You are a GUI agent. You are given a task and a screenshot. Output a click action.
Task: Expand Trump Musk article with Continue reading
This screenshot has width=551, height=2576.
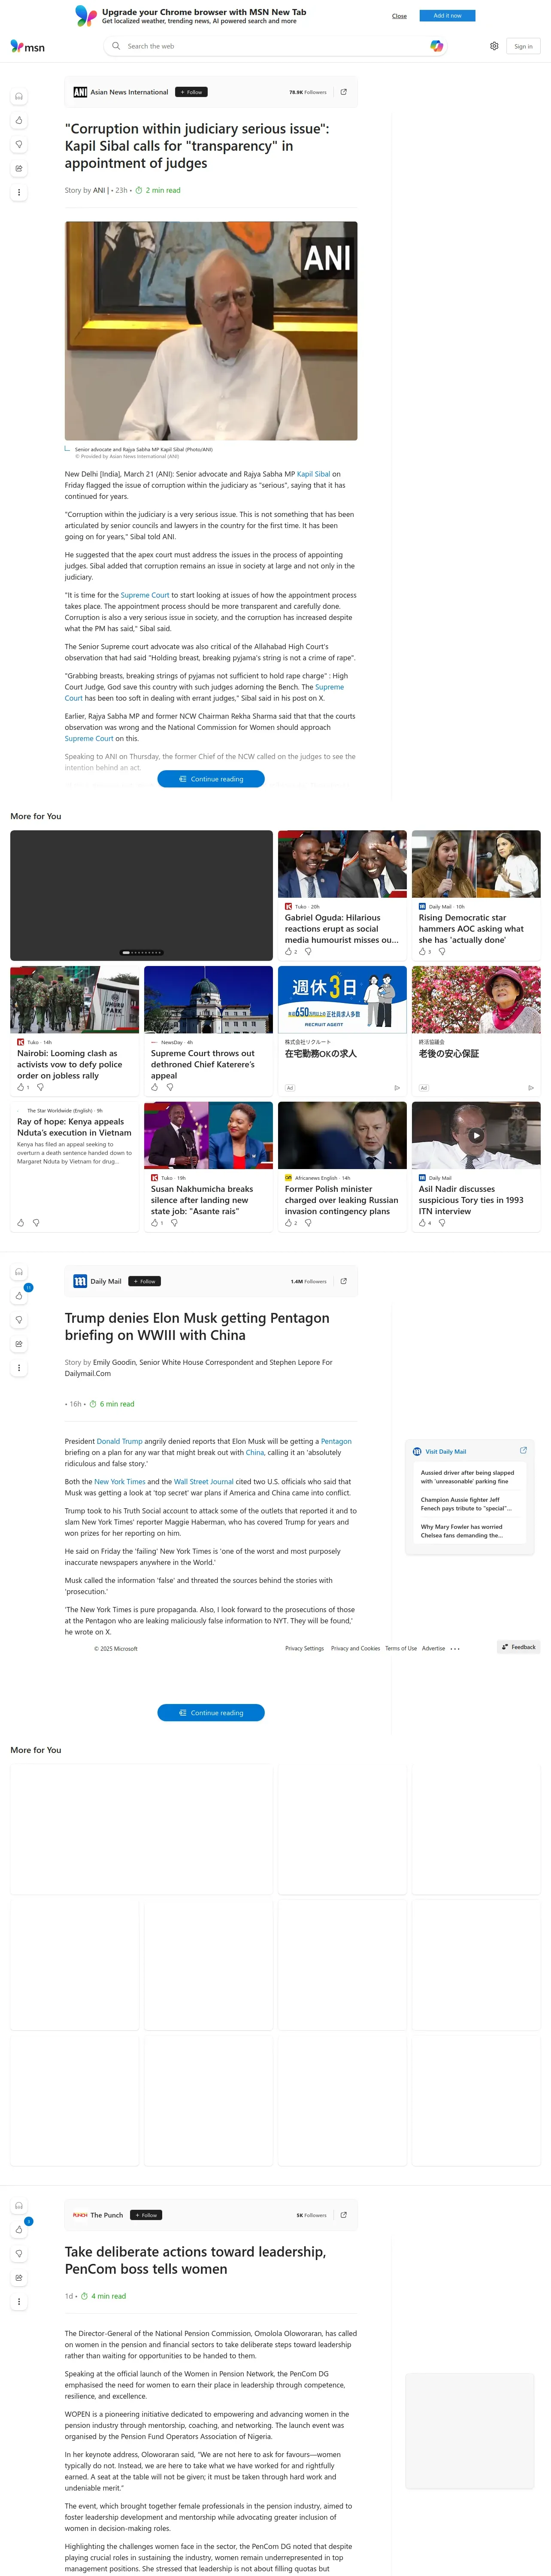[211, 1713]
